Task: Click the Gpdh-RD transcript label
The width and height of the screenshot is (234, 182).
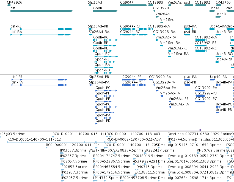Action: tap(102, 70)
